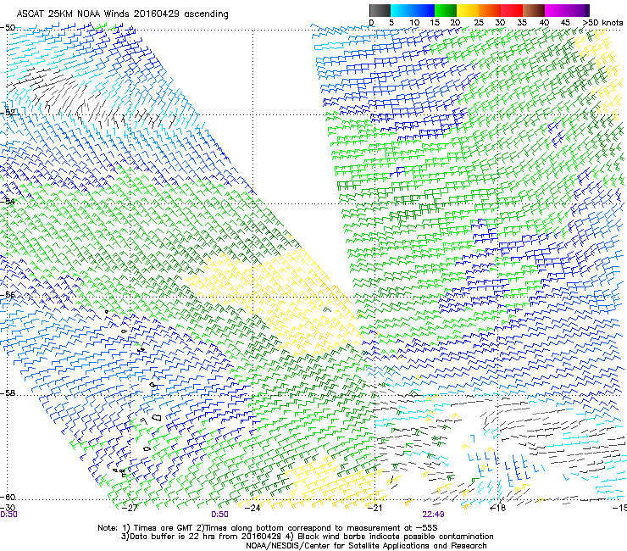Click the '-52' latitude axis label
The image size is (627, 551).
pos(8,113)
